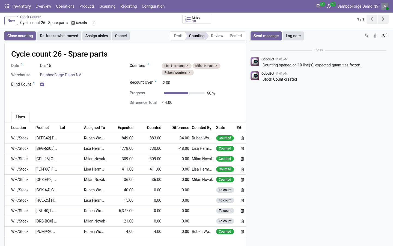The width and height of the screenshot is (393, 246).
Task: Click Re-freeze what moved
Action: pos(59,36)
